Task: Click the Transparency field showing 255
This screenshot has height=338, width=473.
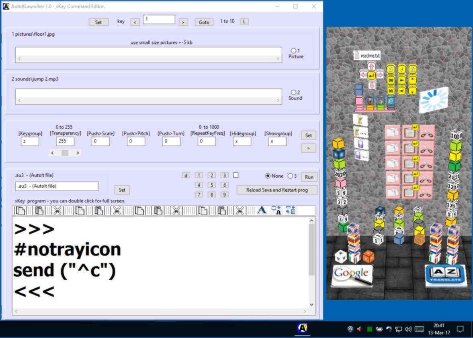Action: click(65, 141)
